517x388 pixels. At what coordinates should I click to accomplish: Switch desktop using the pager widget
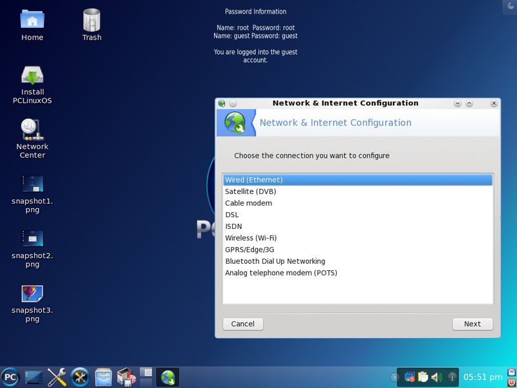(146, 377)
